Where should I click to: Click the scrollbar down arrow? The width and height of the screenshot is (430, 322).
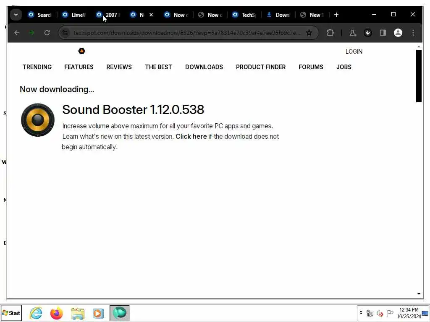(419, 294)
